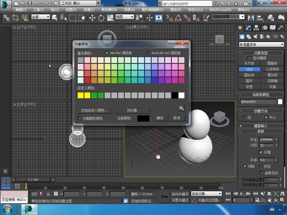Pick the first yellow custom color swatch
The image size is (287, 215).
click(x=80, y=95)
